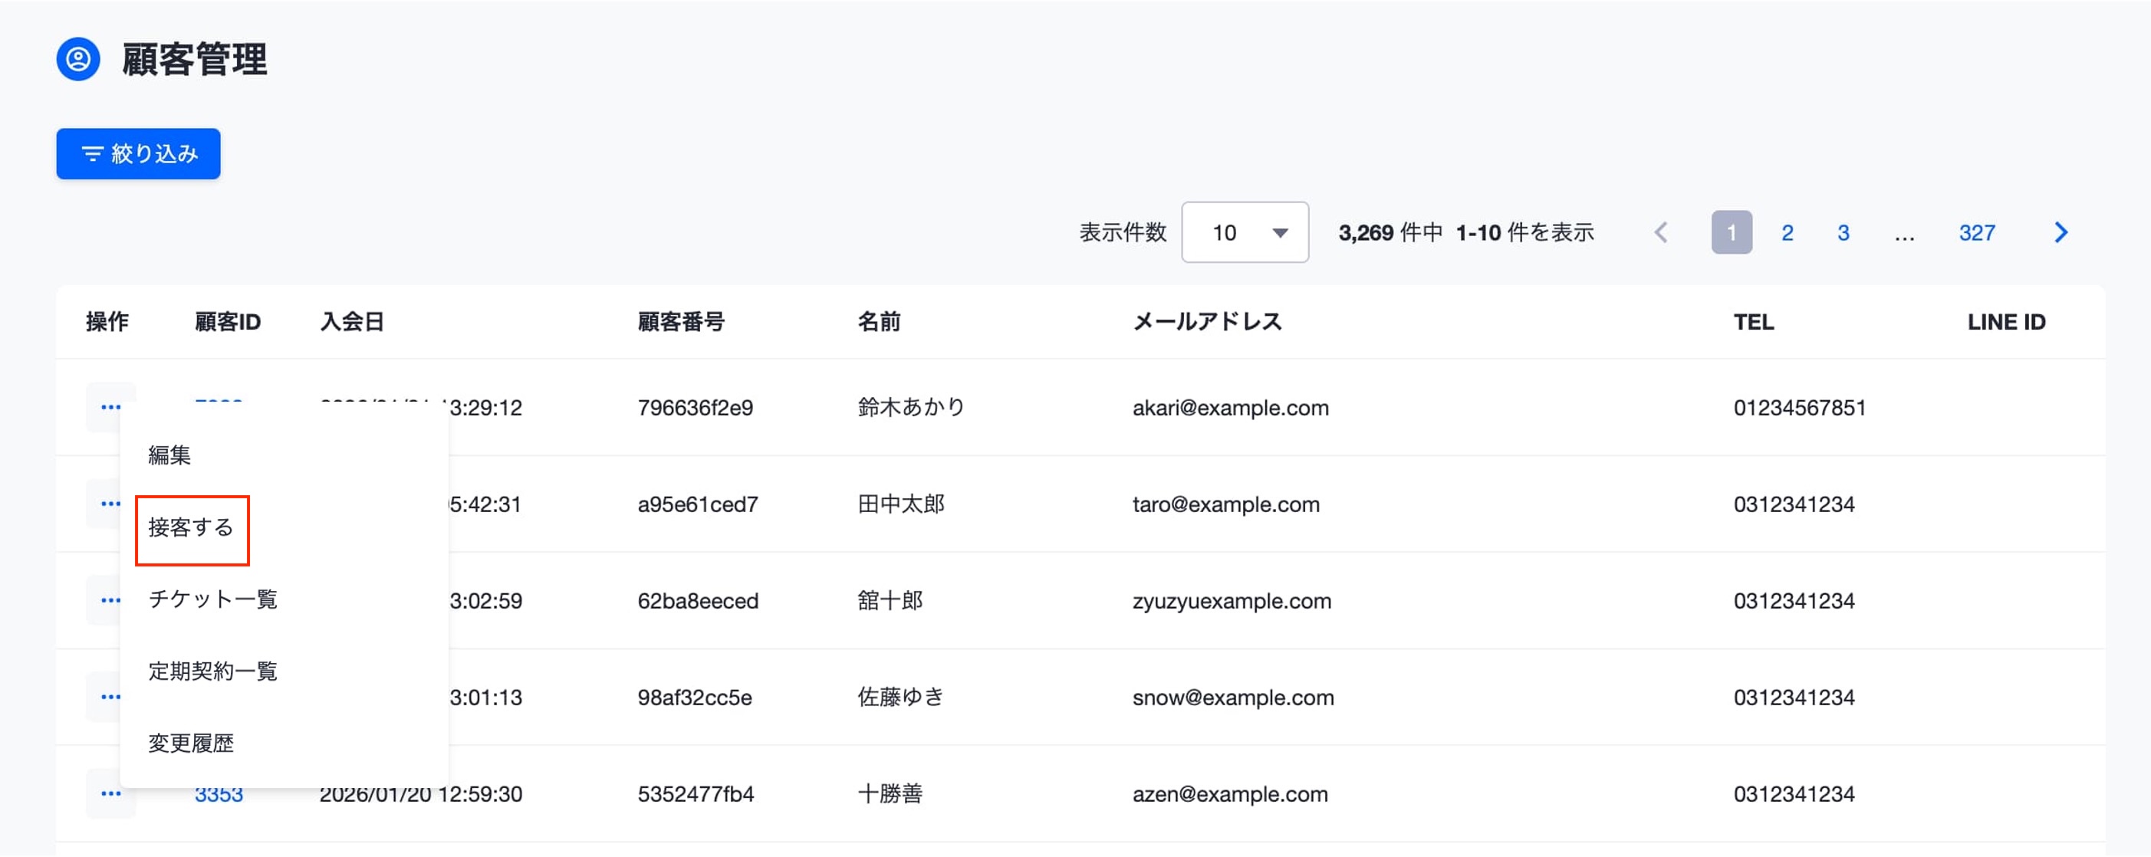The height and width of the screenshot is (857, 2151).
Task: Choose チケット一覧 from the context menu
Action: [x=213, y=599]
